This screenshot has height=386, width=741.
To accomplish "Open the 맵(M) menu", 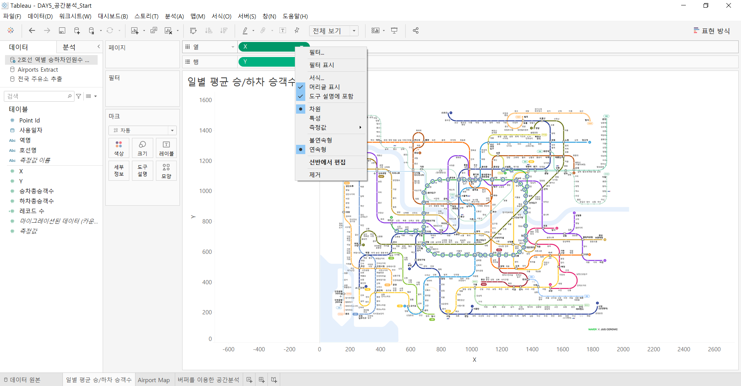I will [198, 16].
